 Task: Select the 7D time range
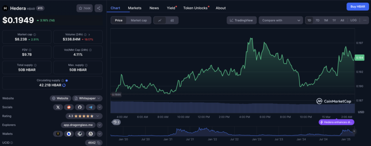(317, 20)
